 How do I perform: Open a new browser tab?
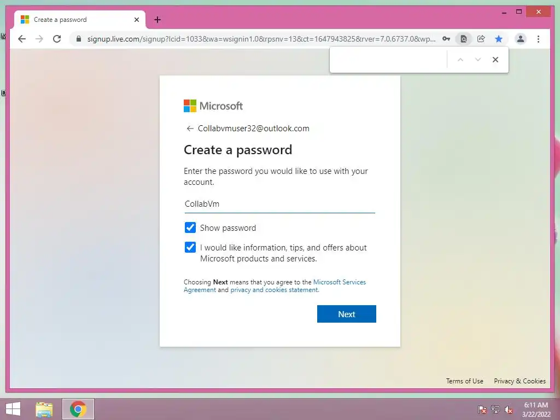coord(157,20)
